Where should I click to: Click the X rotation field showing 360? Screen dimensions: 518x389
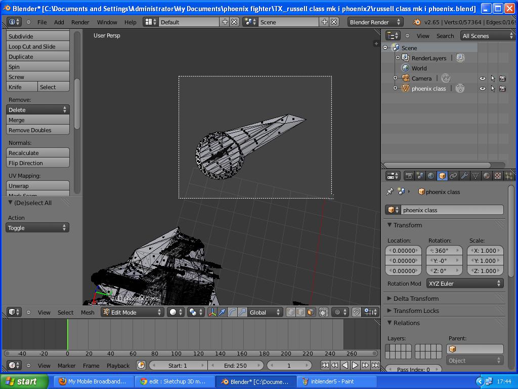coord(444,250)
